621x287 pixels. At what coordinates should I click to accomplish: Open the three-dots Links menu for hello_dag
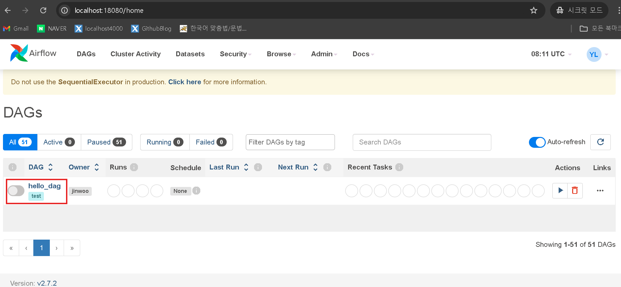pyautogui.click(x=600, y=191)
